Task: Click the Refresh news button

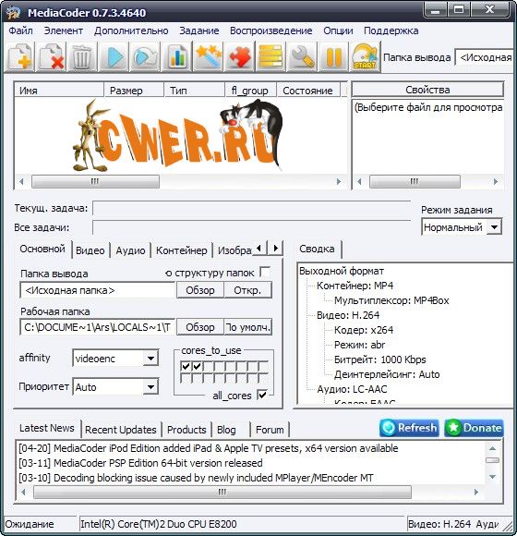Action: (x=409, y=428)
